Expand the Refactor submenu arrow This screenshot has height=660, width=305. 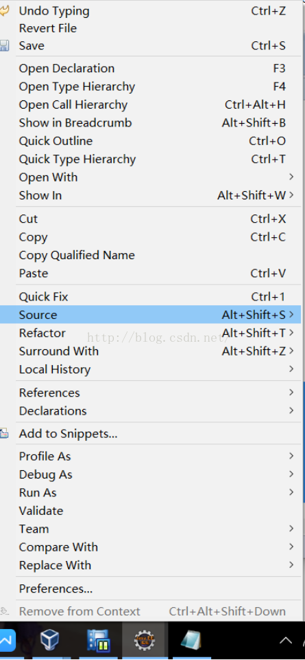pos(291,333)
